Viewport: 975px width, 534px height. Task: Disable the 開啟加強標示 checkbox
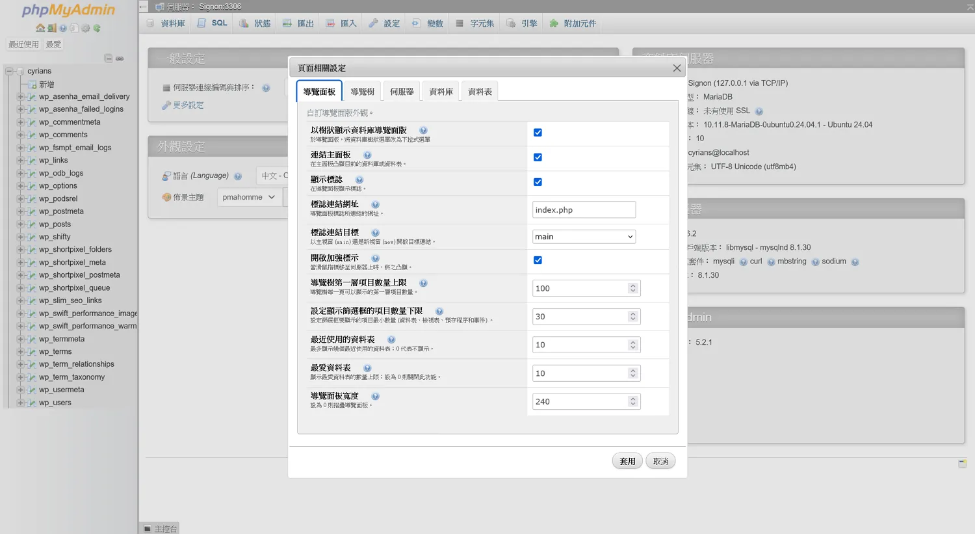coord(538,260)
